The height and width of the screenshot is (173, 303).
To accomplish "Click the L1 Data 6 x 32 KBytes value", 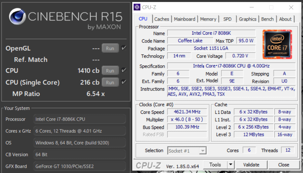I will (253, 112).
